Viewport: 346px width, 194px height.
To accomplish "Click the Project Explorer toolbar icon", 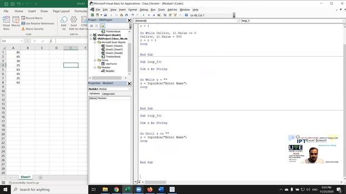I will point(165,15).
